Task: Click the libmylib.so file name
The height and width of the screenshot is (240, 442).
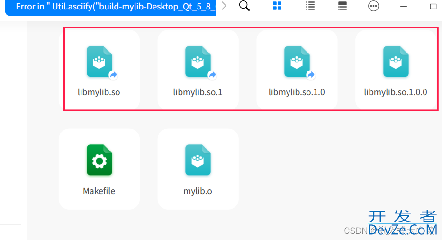Action: tap(99, 92)
